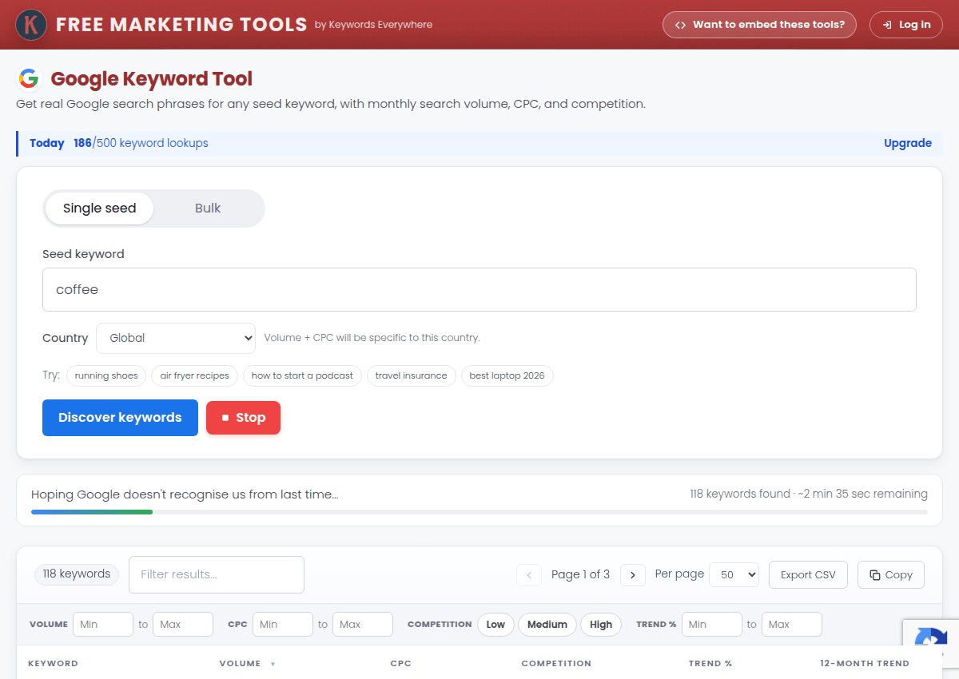
Task: Sort by the CPC column header
Action: (x=400, y=664)
